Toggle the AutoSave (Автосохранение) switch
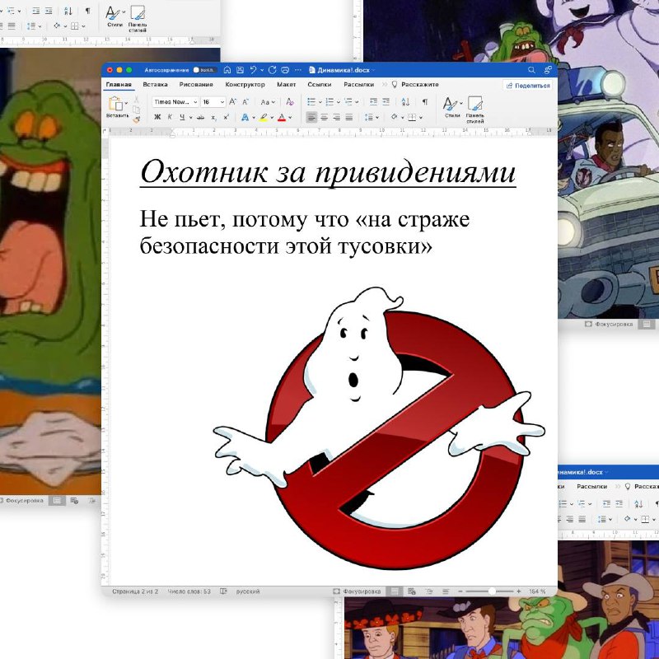 204,70
